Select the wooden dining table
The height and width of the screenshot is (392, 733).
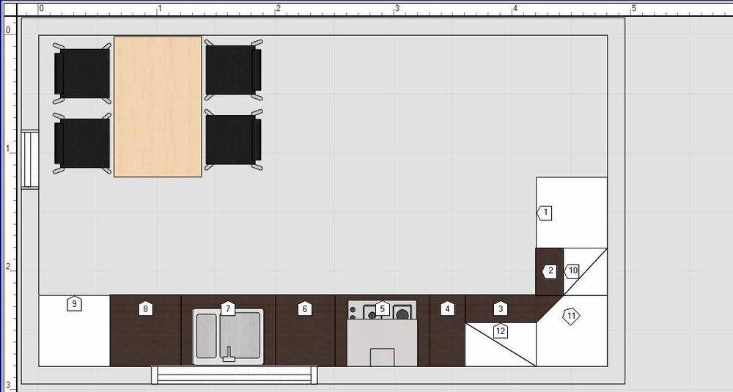tap(158, 106)
